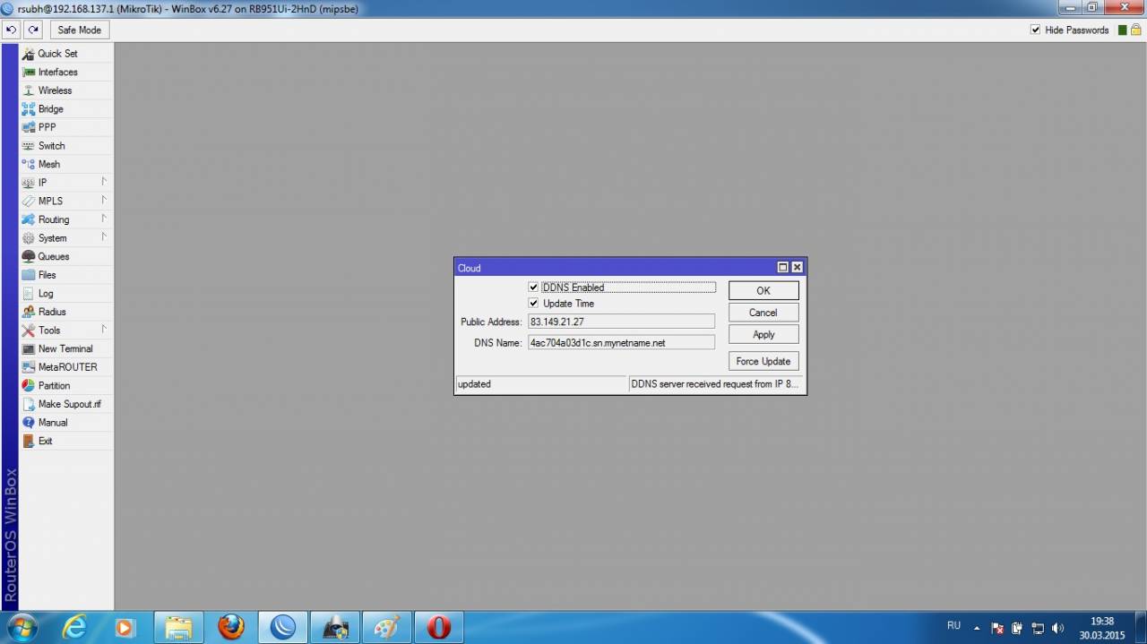Click the Force Update button

[763, 361]
